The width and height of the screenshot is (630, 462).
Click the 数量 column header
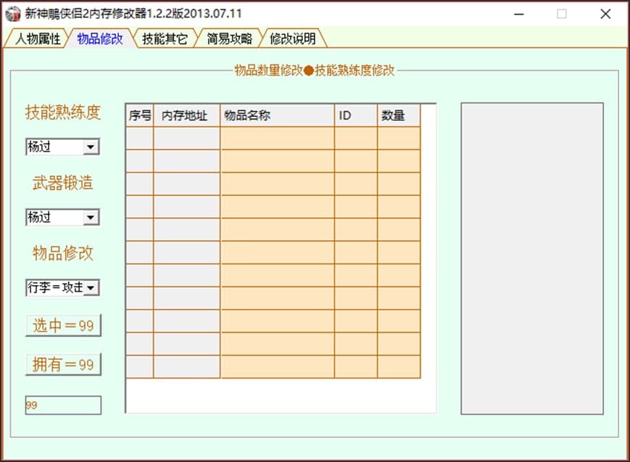click(x=397, y=115)
